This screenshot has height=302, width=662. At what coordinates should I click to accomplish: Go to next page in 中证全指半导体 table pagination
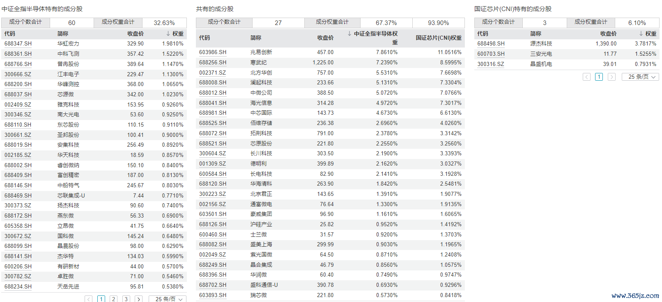tap(139, 299)
